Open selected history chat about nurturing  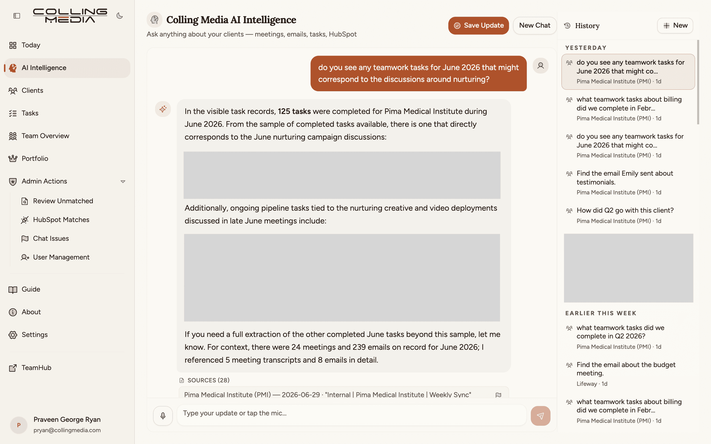pos(628,72)
